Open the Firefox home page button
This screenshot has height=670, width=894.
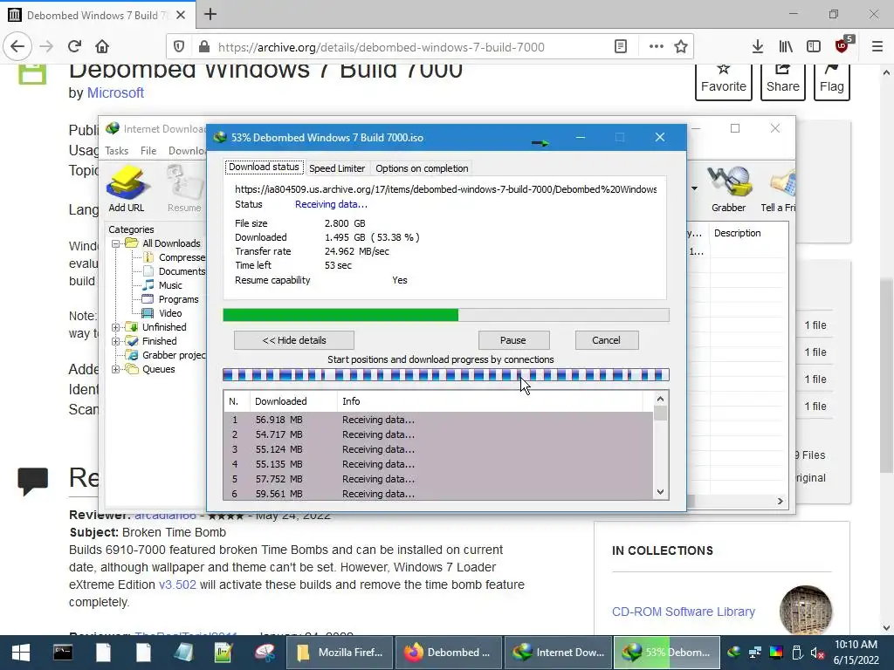pyautogui.click(x=102, y=46)
